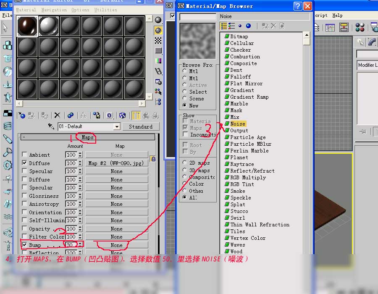Select first dark wood sample sphere
The width and height of the screenshot is (378, 294).
[27, 26]
